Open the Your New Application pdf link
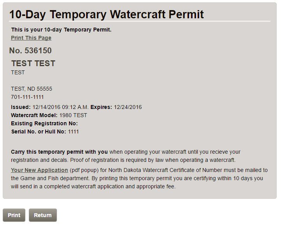This screenshot has height=228, width=281. (x=39, y=170)
